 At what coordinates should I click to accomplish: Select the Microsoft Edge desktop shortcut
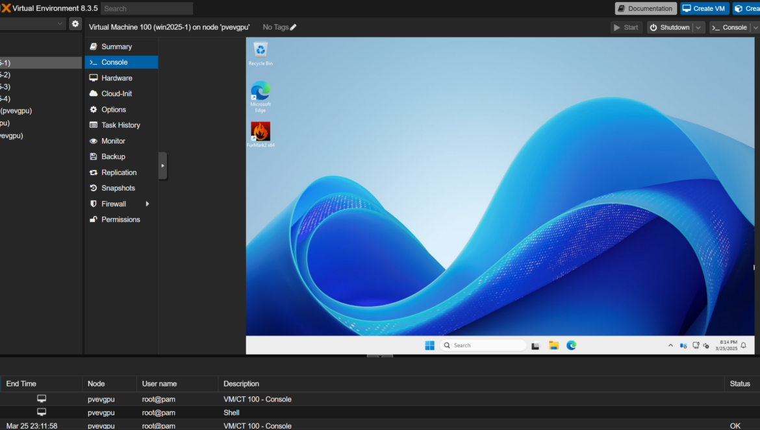point(260,97)
